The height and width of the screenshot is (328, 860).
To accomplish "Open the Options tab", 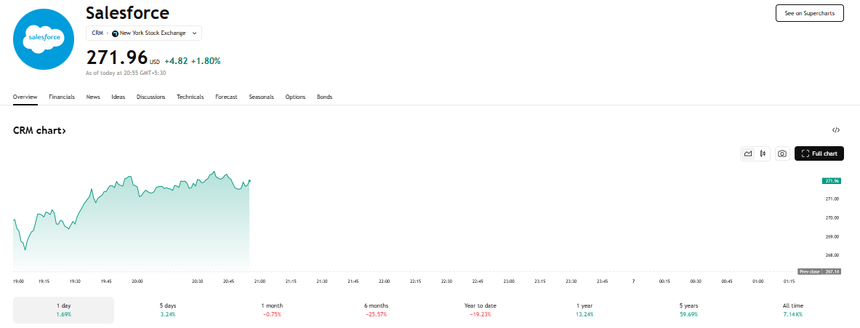I will (295, 97).
